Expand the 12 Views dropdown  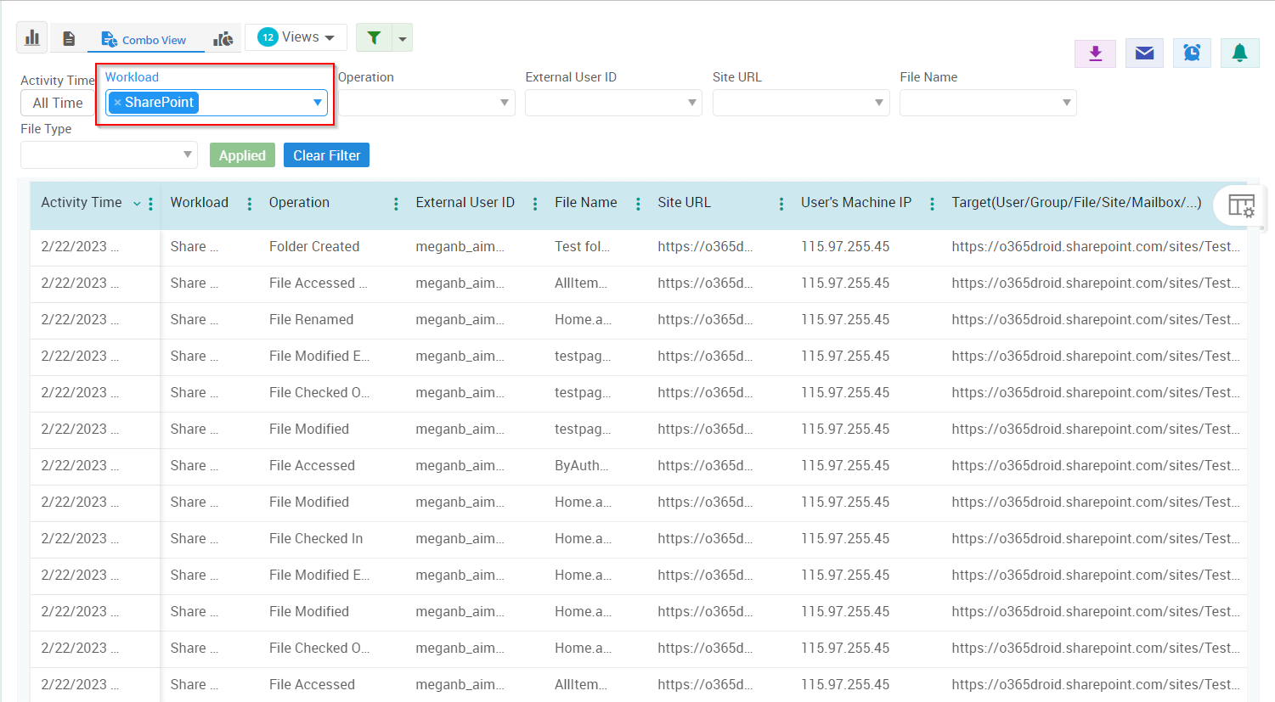click(x=296, y=37)
